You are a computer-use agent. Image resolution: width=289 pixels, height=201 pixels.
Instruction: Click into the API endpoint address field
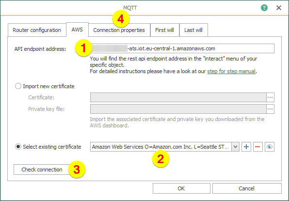tap(182, 48)
